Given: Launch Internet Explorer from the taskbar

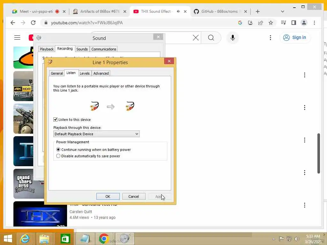Looking at the screenshot, I should [25, 239].
